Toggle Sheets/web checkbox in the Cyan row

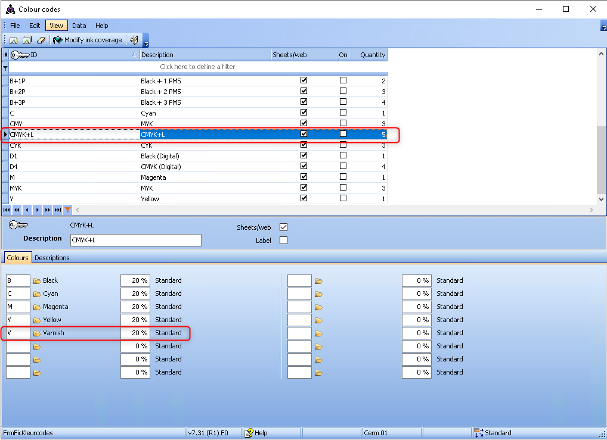(304, 113)
